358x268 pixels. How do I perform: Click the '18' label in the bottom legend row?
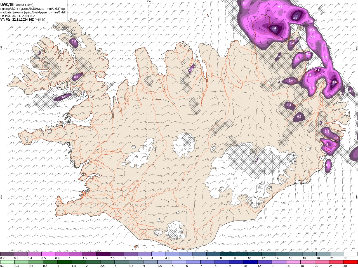(302, 266)
